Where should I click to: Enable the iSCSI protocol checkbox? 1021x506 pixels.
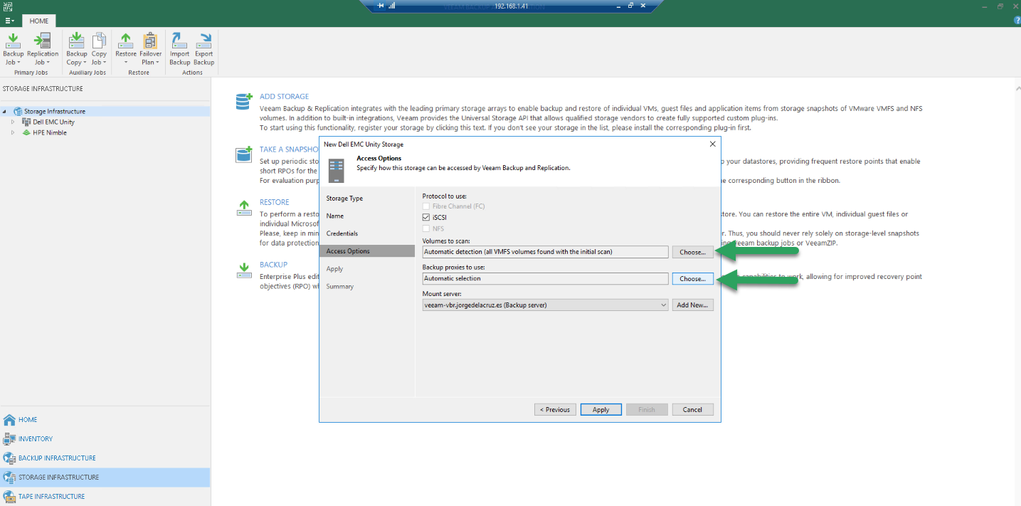[426, 217]
